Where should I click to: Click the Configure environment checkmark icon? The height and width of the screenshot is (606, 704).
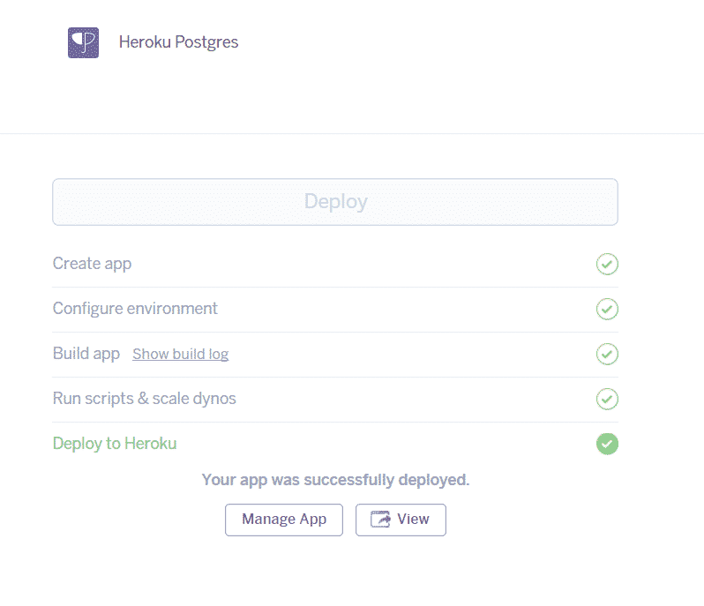tap(607, 309)
